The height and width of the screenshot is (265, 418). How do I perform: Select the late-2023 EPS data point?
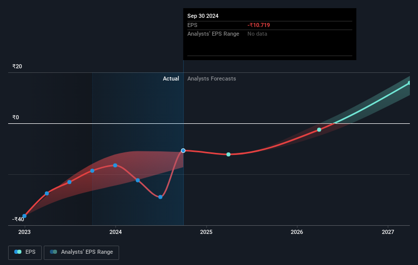92,171
